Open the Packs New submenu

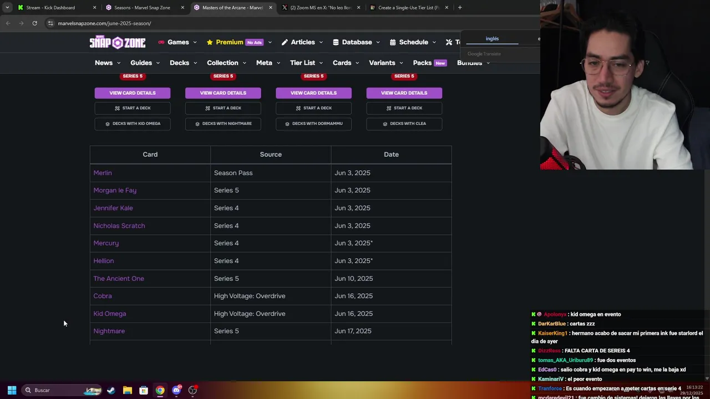(430, 63)
